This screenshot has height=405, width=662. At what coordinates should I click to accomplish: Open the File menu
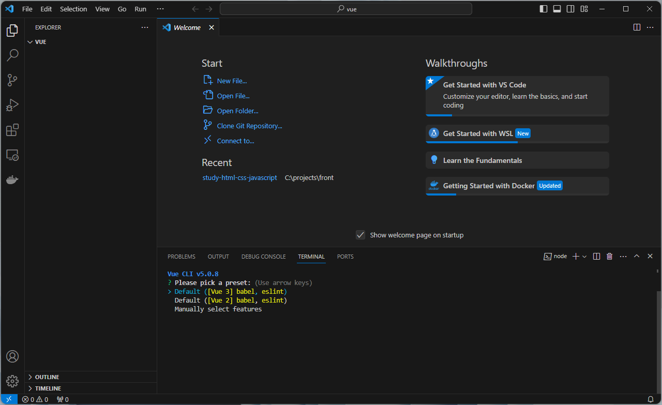[27, 9]
